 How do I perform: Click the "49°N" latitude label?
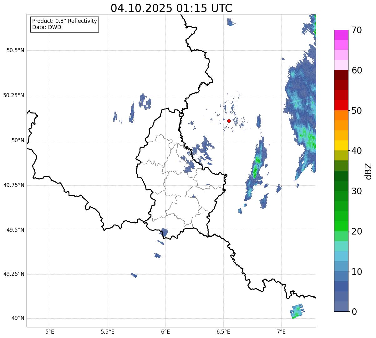click(x=18, y=318)
